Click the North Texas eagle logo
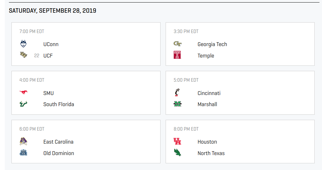This screenshot has width=322, height=170. point(177,153)
